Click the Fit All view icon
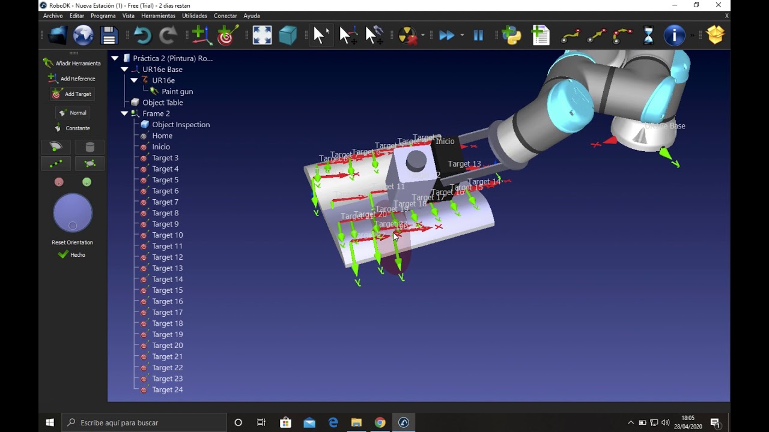The width and height of the screenshot is (769, 432). 262,35
